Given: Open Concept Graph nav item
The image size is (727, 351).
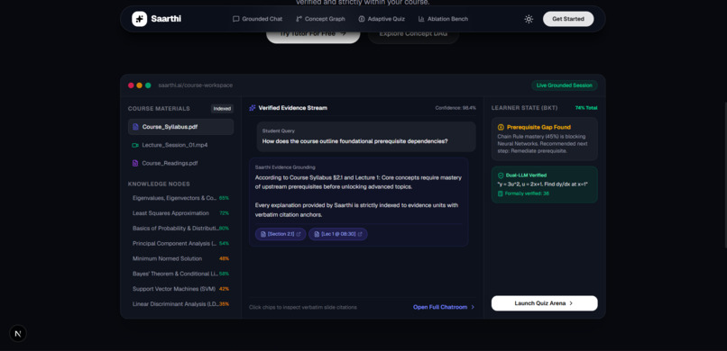Looking at the screenshot, I should pyautogui.click(x=320, y=19).
